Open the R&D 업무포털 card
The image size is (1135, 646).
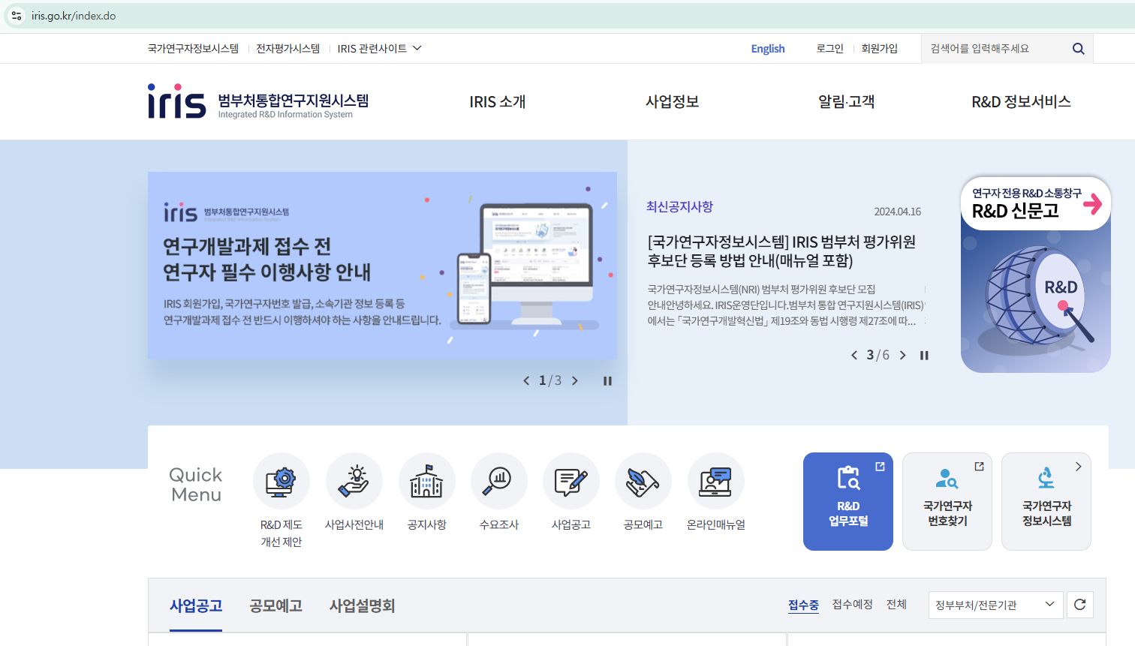point(848,501)
